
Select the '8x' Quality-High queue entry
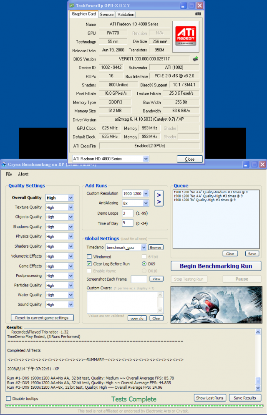point(204,200)
